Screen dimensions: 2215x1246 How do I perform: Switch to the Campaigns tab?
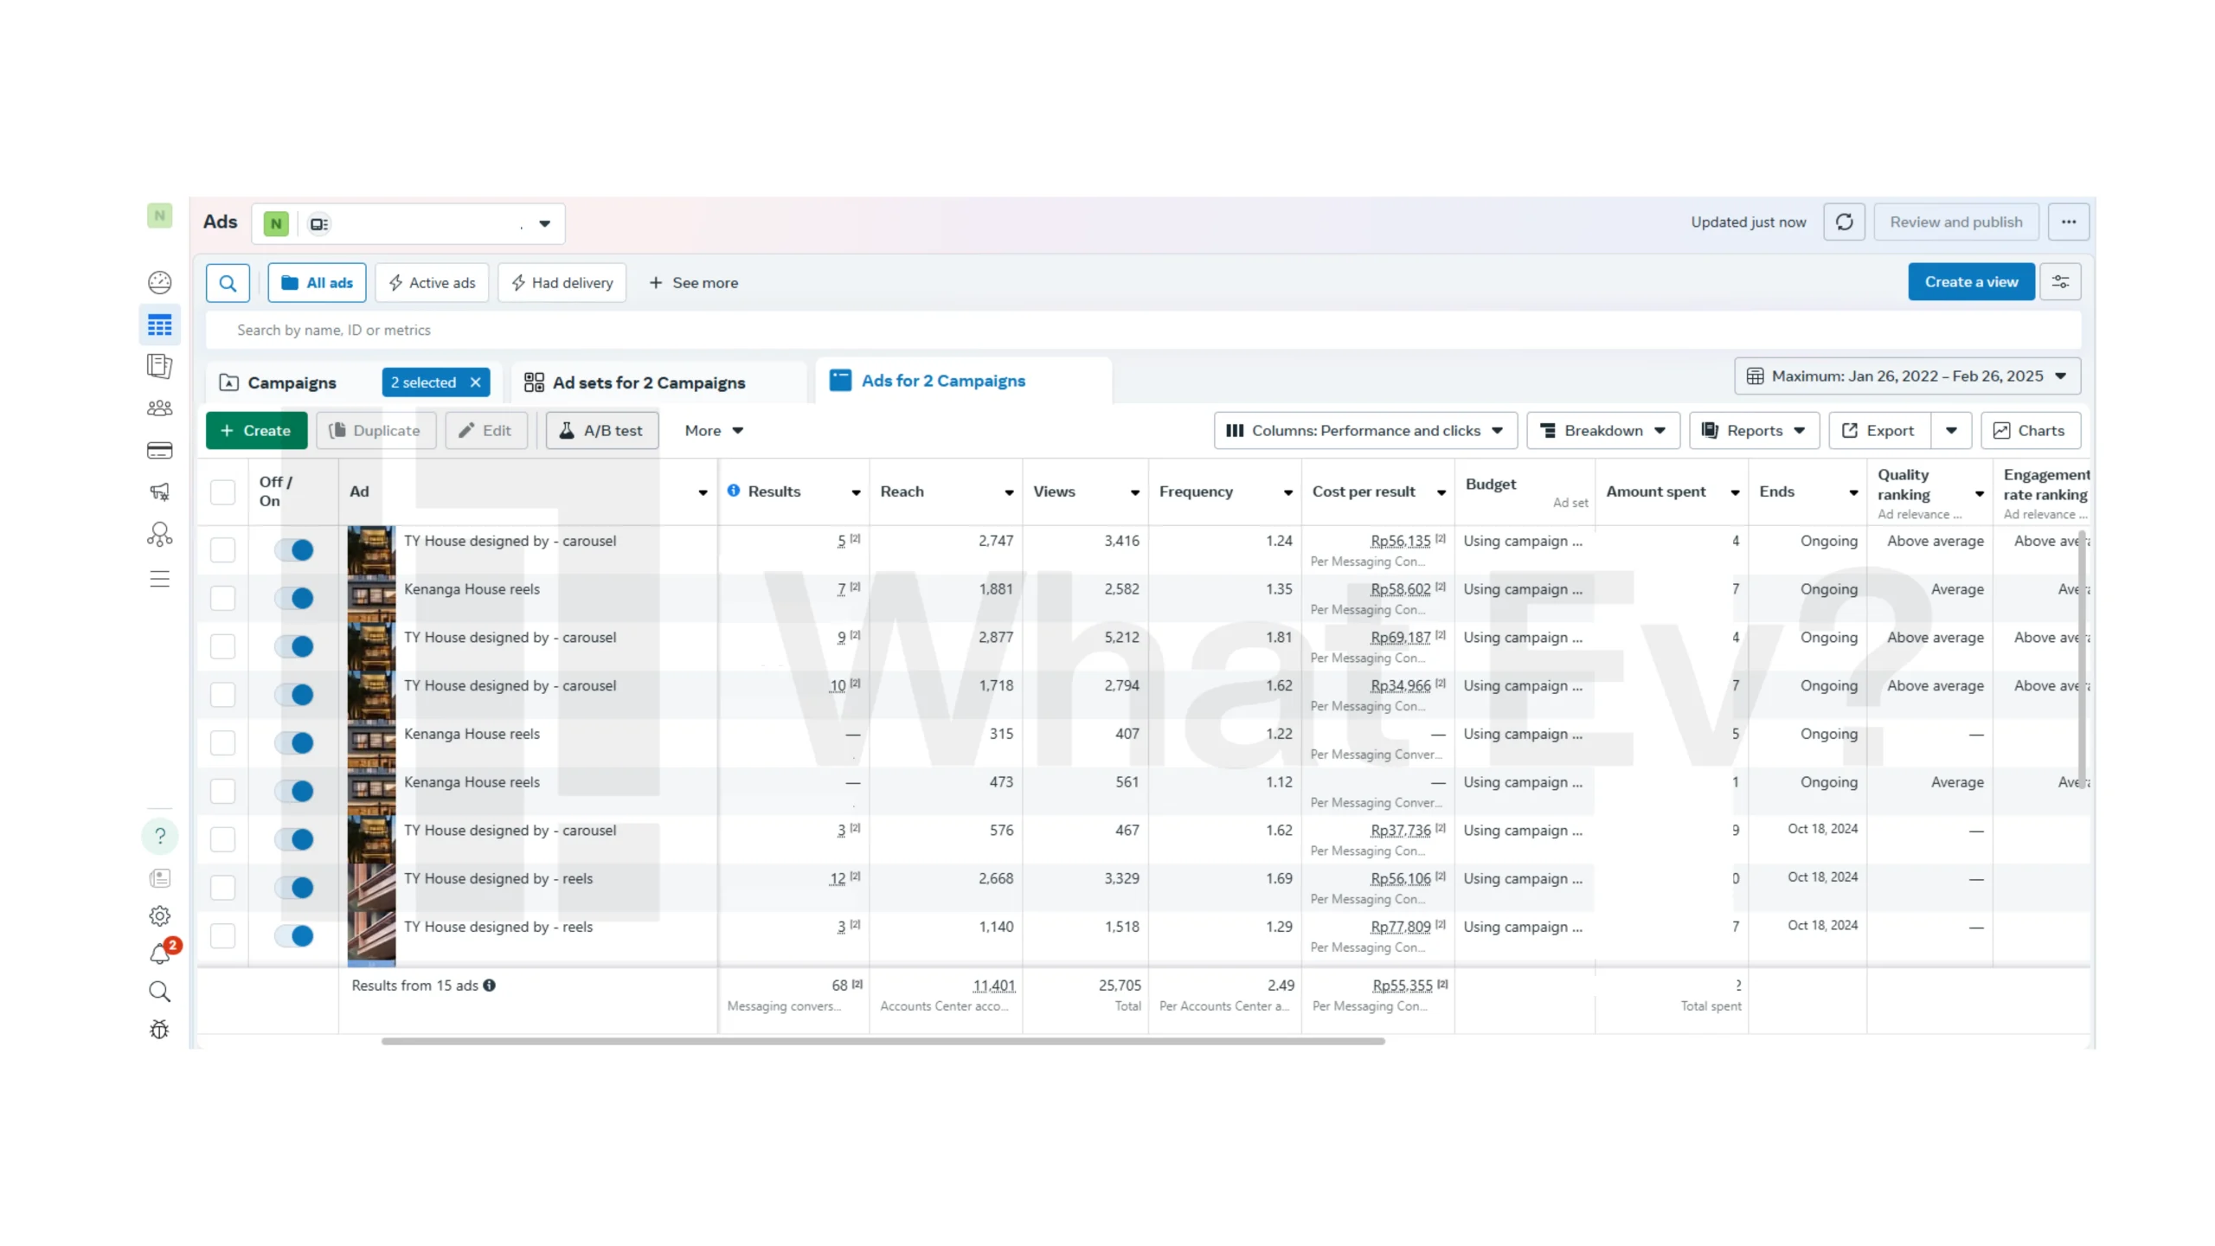tap(291, 382)
